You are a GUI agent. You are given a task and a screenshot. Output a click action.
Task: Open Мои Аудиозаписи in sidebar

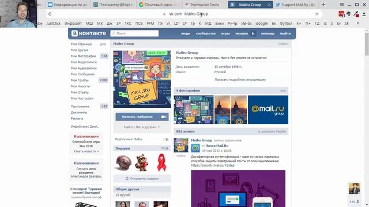(x=84, y=68)
